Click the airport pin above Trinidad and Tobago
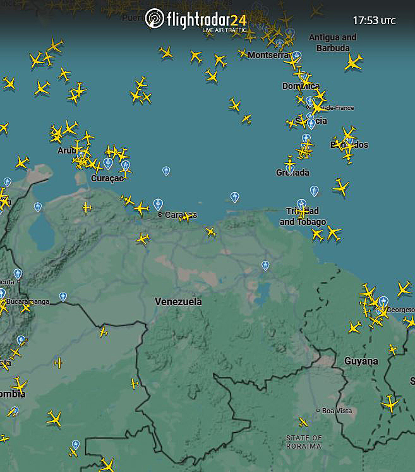 click(x=301, y=203)
